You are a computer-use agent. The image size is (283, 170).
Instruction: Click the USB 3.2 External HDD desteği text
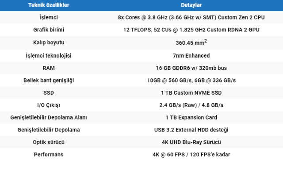click(x=191, y=130)
